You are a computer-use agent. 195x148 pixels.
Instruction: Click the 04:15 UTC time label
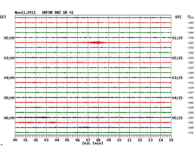[x=177, y=98]
